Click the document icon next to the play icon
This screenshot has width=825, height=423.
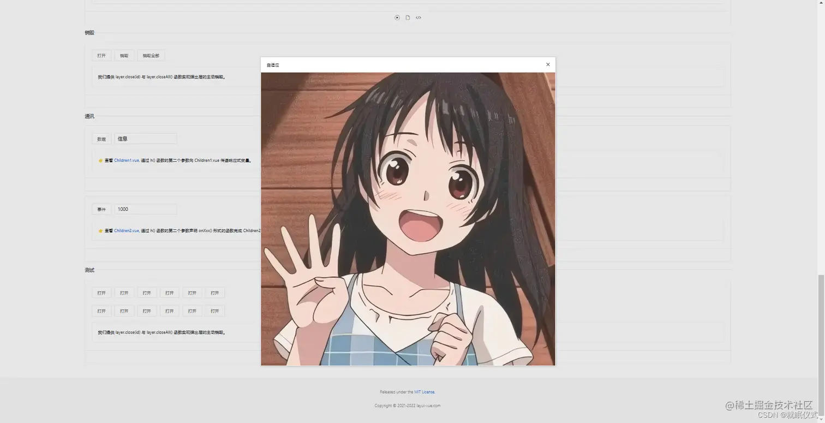408,17
